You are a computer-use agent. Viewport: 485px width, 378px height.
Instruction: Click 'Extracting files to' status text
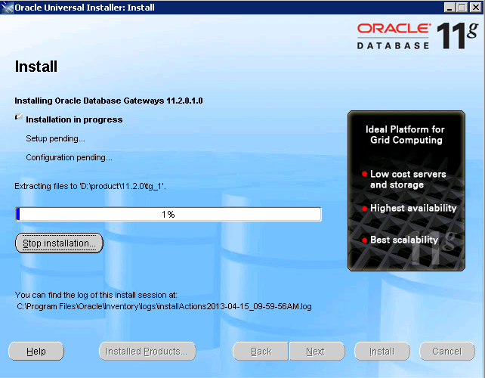(91, 187)
